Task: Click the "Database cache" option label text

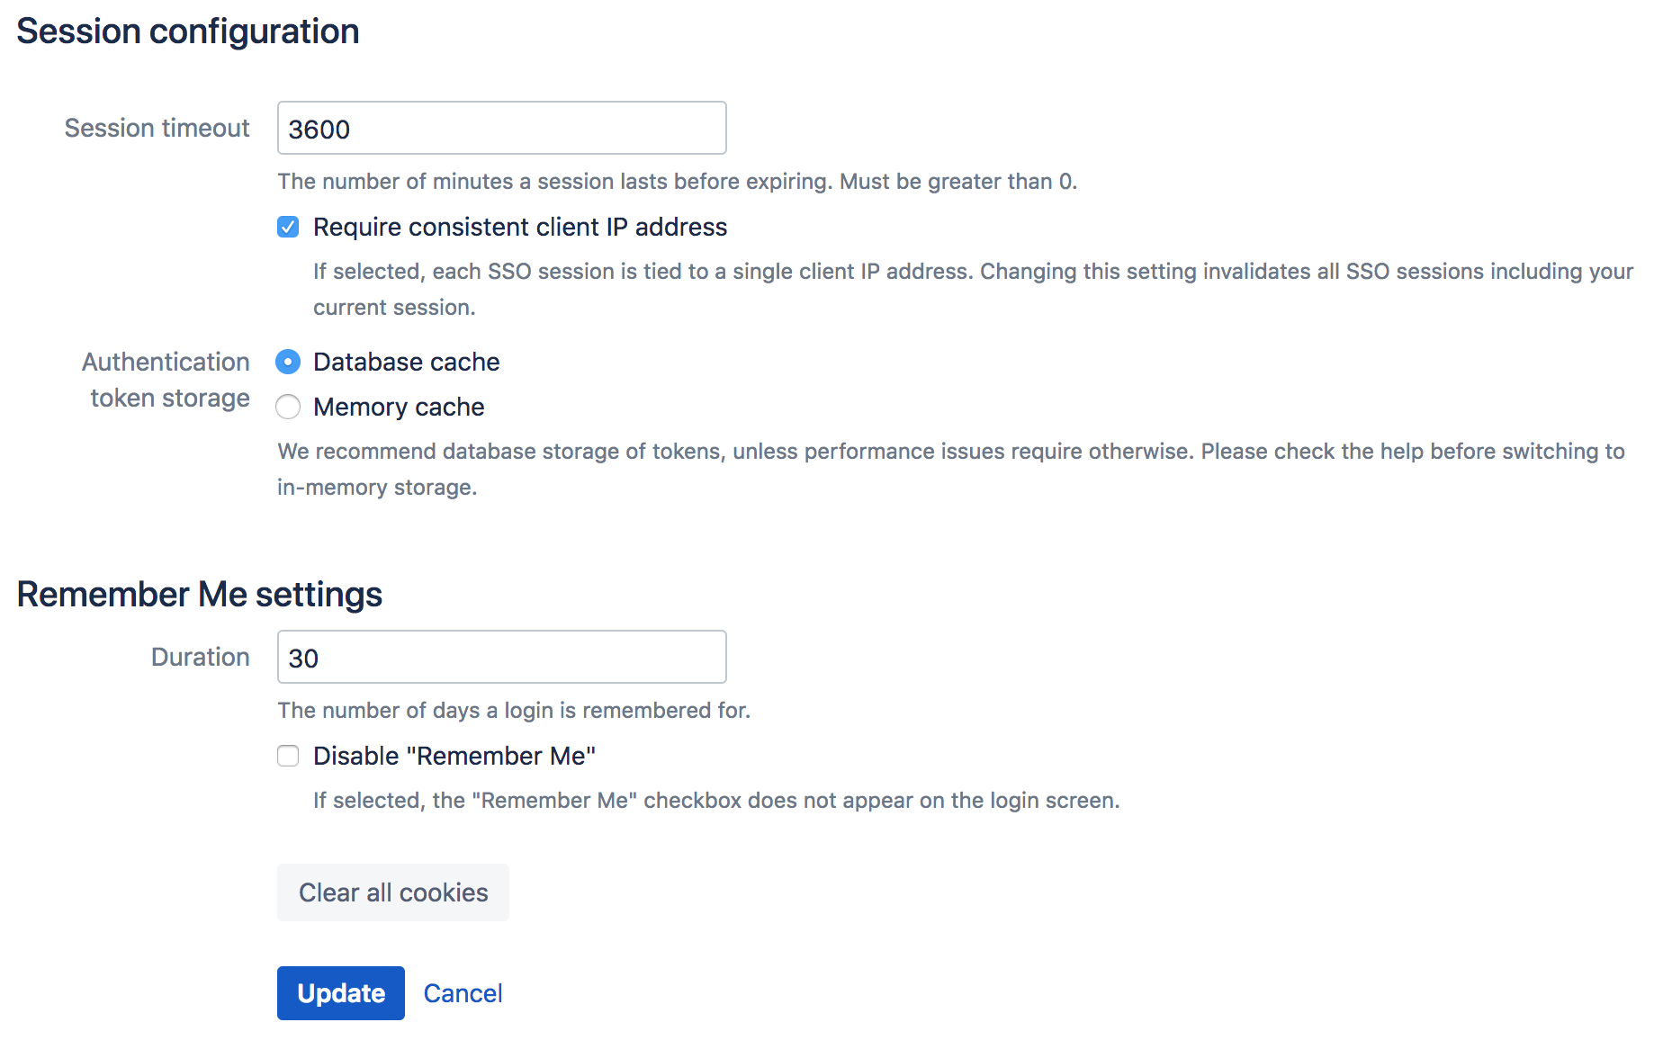Action: [406, 362]
